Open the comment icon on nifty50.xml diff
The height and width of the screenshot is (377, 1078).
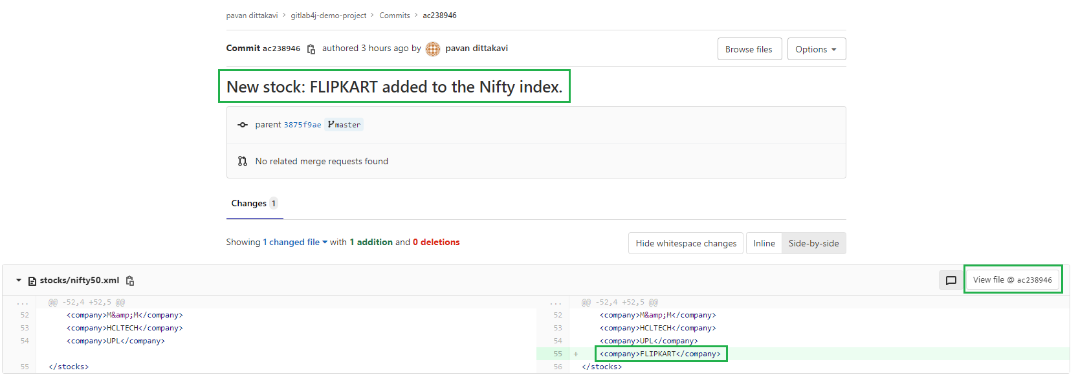(951, 280)
